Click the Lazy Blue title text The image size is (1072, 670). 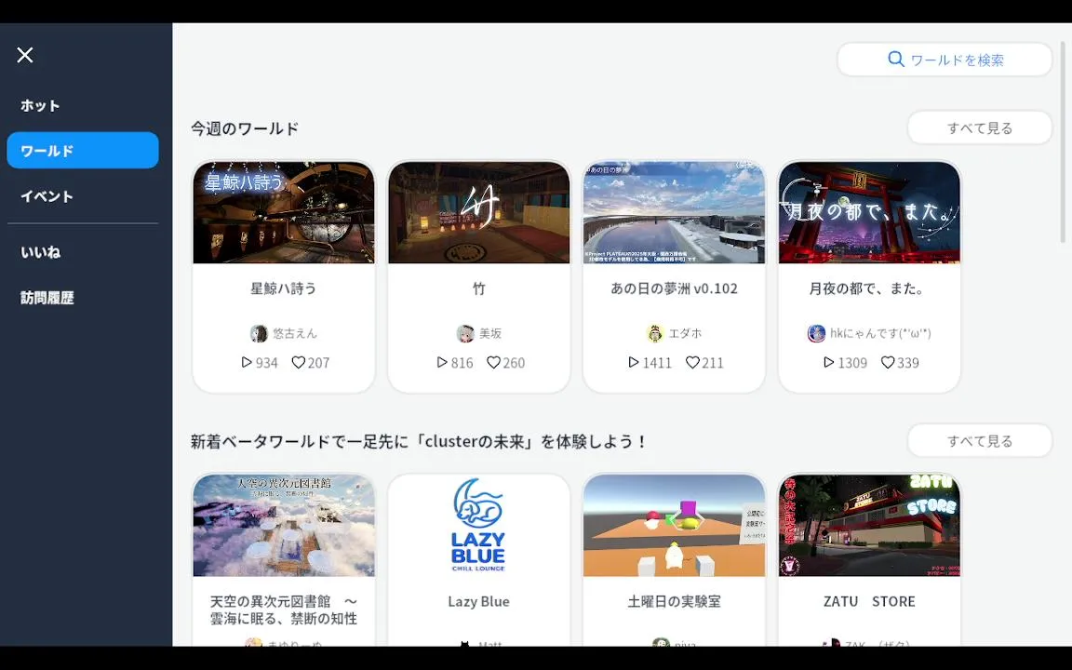478,602
